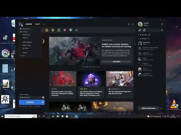
Task: Click the Battle.net taskbar icon
Action: (x=76, y=116)
